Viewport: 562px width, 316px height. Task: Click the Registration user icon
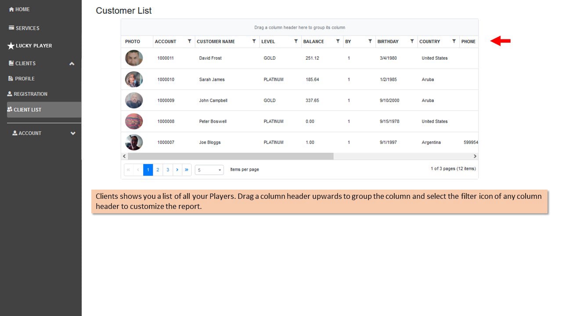(x=10, y=94)
